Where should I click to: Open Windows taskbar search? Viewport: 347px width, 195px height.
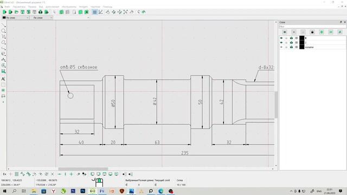click(14, 191)
